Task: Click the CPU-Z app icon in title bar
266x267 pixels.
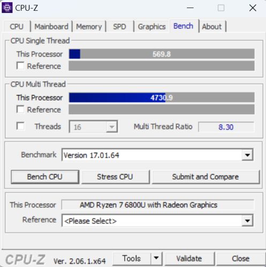Action: [x=7, y=8]
